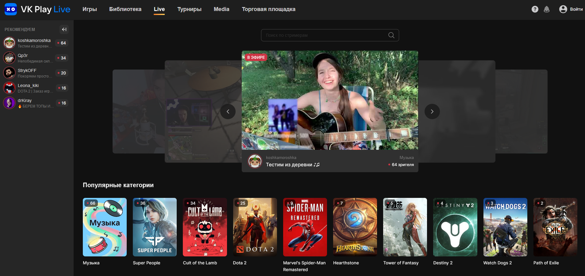Click stream title Тестим из деревни
Viewport: 585px width, 276px height.
293,165
